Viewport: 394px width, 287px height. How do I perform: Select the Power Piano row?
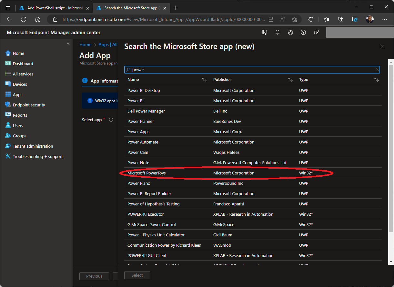pyautogui.click(x=253, y=183)
